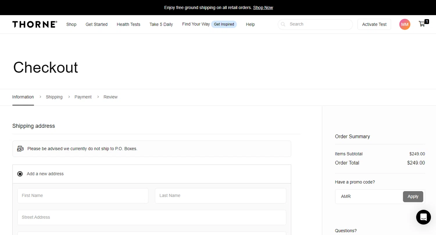Apply the promo code
The height and width of the screenshot is (235, 436).
pyautogui.click(x=413, y=196)
